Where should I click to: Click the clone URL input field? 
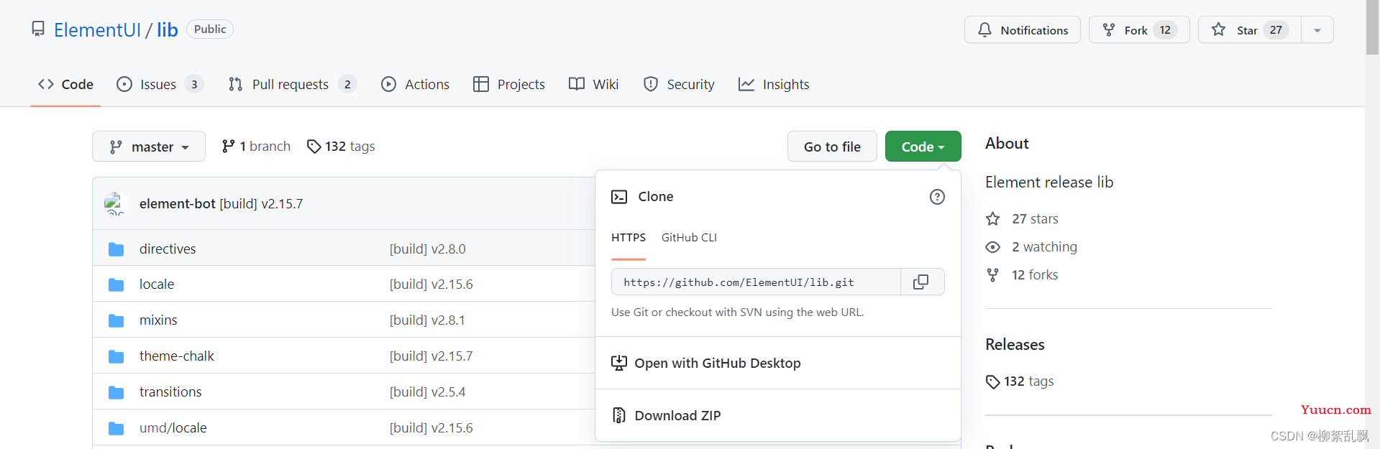(x=756, y=282)
